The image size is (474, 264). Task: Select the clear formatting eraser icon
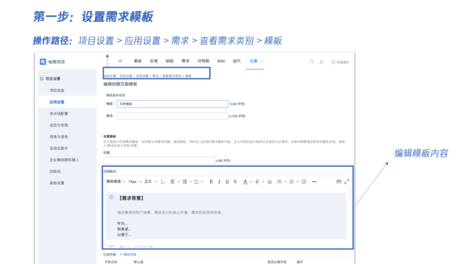click(x=269, y=181)
